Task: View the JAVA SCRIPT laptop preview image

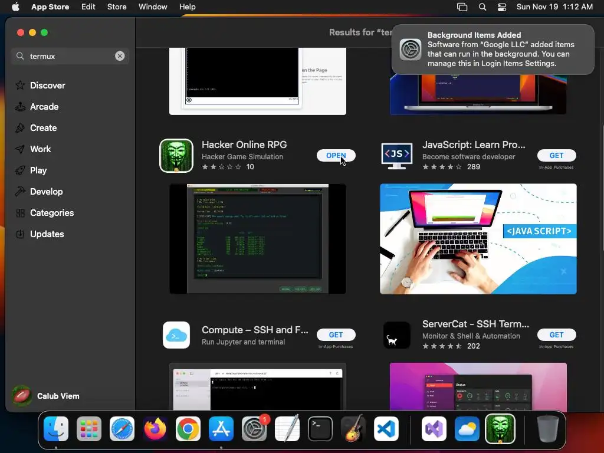Action: point(478,239)
